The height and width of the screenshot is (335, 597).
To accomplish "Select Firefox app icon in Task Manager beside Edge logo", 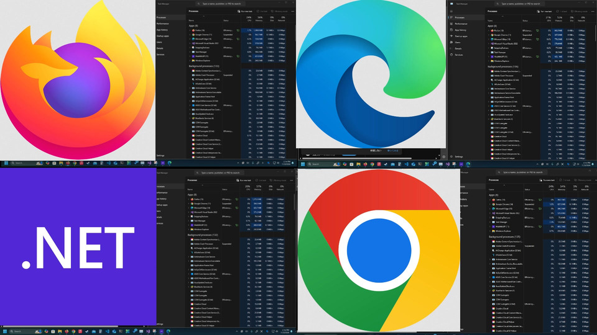I will pyautogui.click(x=492, y=31).
